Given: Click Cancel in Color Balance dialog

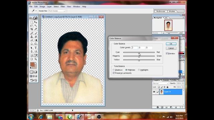Looking at the screenshot, I should (x=171, y=48).
